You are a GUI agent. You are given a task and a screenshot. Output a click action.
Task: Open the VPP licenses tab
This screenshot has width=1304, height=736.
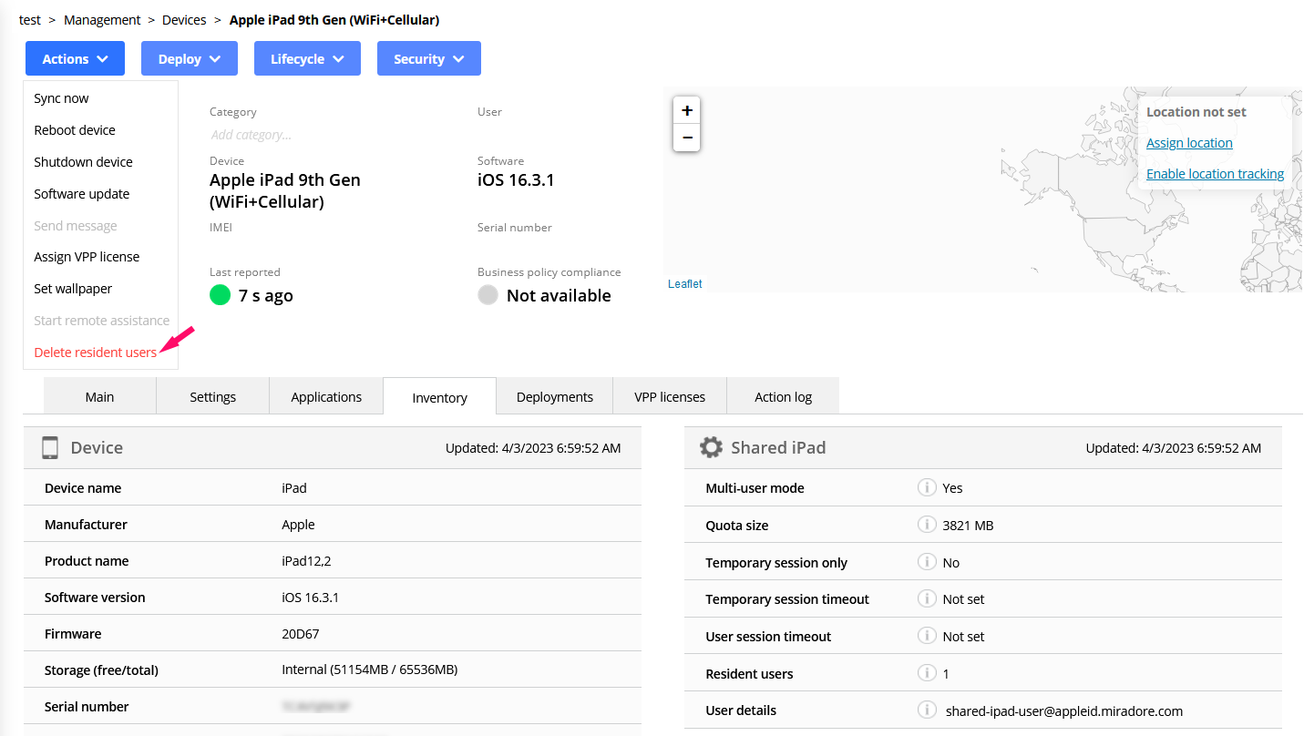point(670,396)
